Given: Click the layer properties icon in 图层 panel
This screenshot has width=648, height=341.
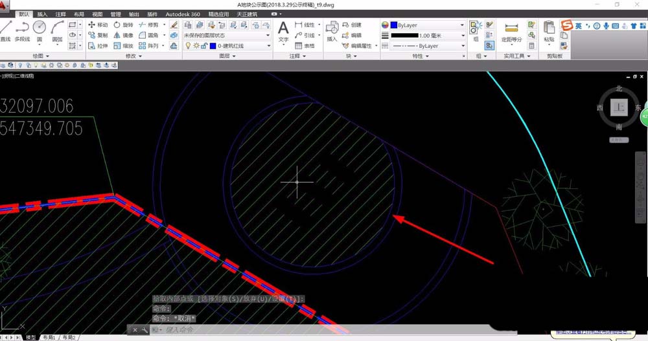Looking at the screenshot, I should [x=188, y=25].
